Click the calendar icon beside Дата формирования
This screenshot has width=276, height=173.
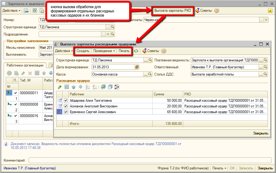point(137,67)
